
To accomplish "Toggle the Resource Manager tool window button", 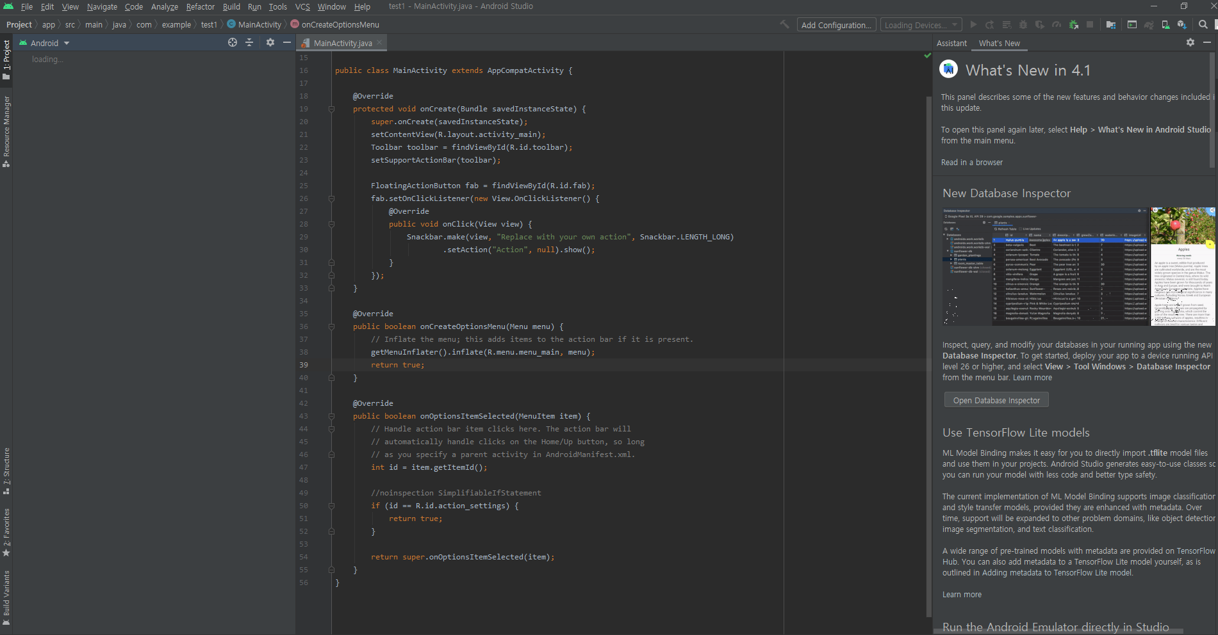I will pos(6,132).
